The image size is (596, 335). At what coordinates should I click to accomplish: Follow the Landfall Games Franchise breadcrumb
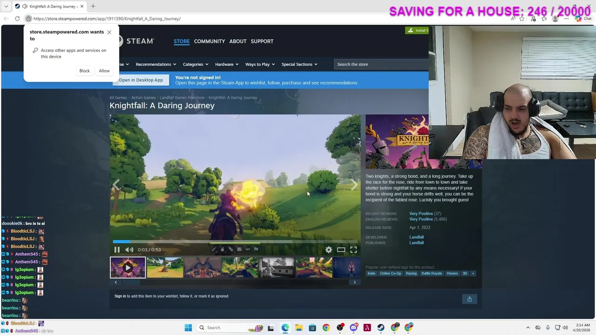pyautogui.click(x=182, y=98)
